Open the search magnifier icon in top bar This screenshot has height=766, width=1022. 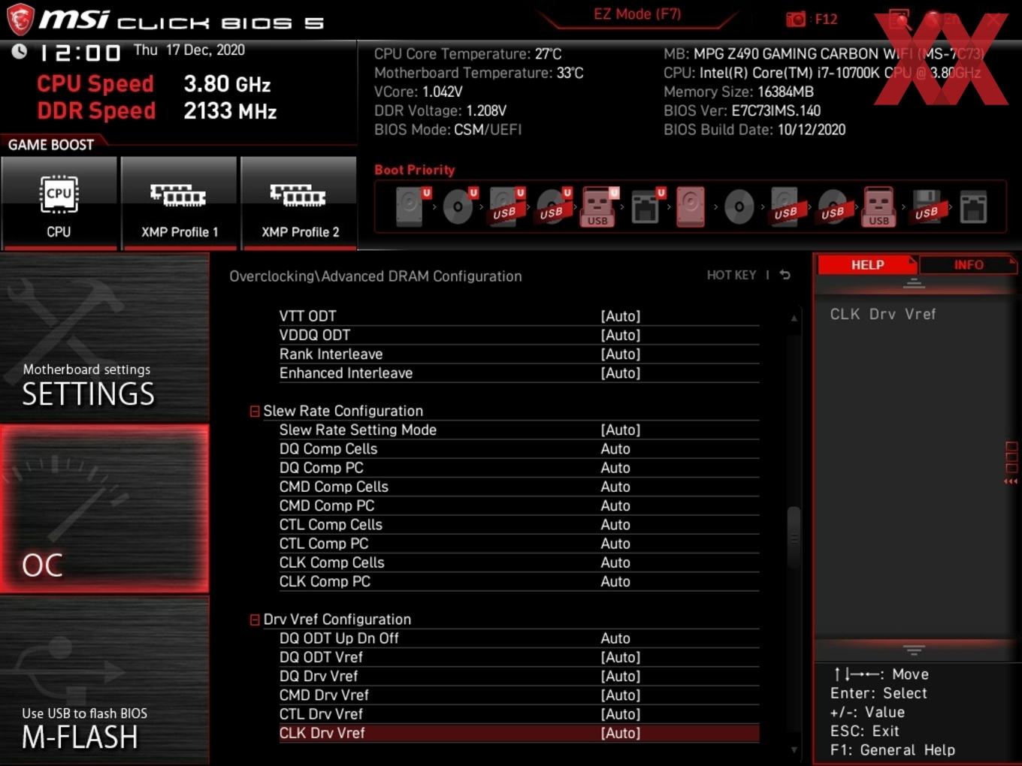[899, 20]
